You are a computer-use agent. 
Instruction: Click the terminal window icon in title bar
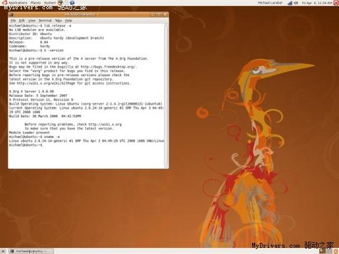pyautogui.click(x=12, y=14)
